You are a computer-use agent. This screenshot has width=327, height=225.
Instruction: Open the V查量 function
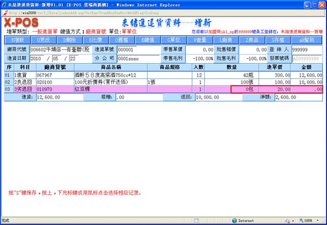coord(200,40)
